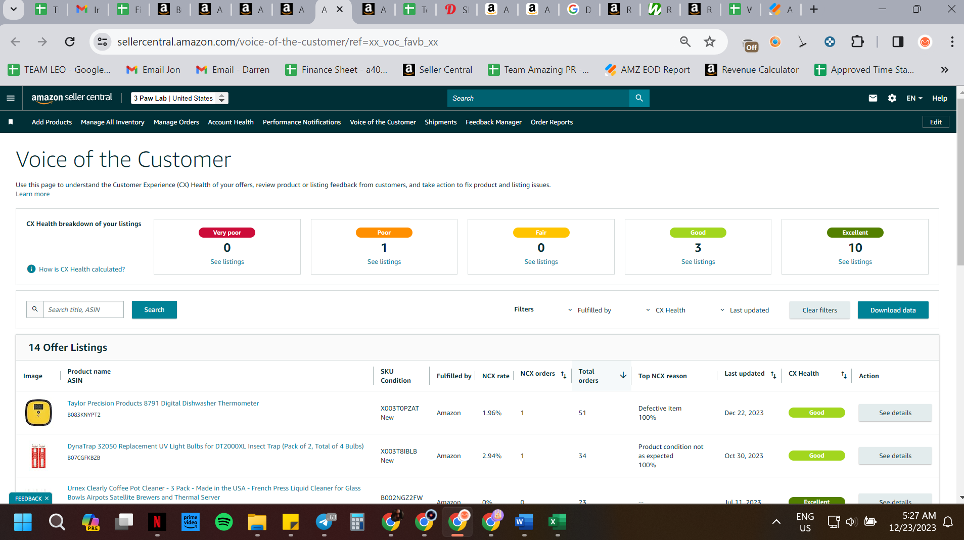This screenshot has width=964, height=540.
Task: Click How is CX Health calculated link
Action: pos(82,269)
